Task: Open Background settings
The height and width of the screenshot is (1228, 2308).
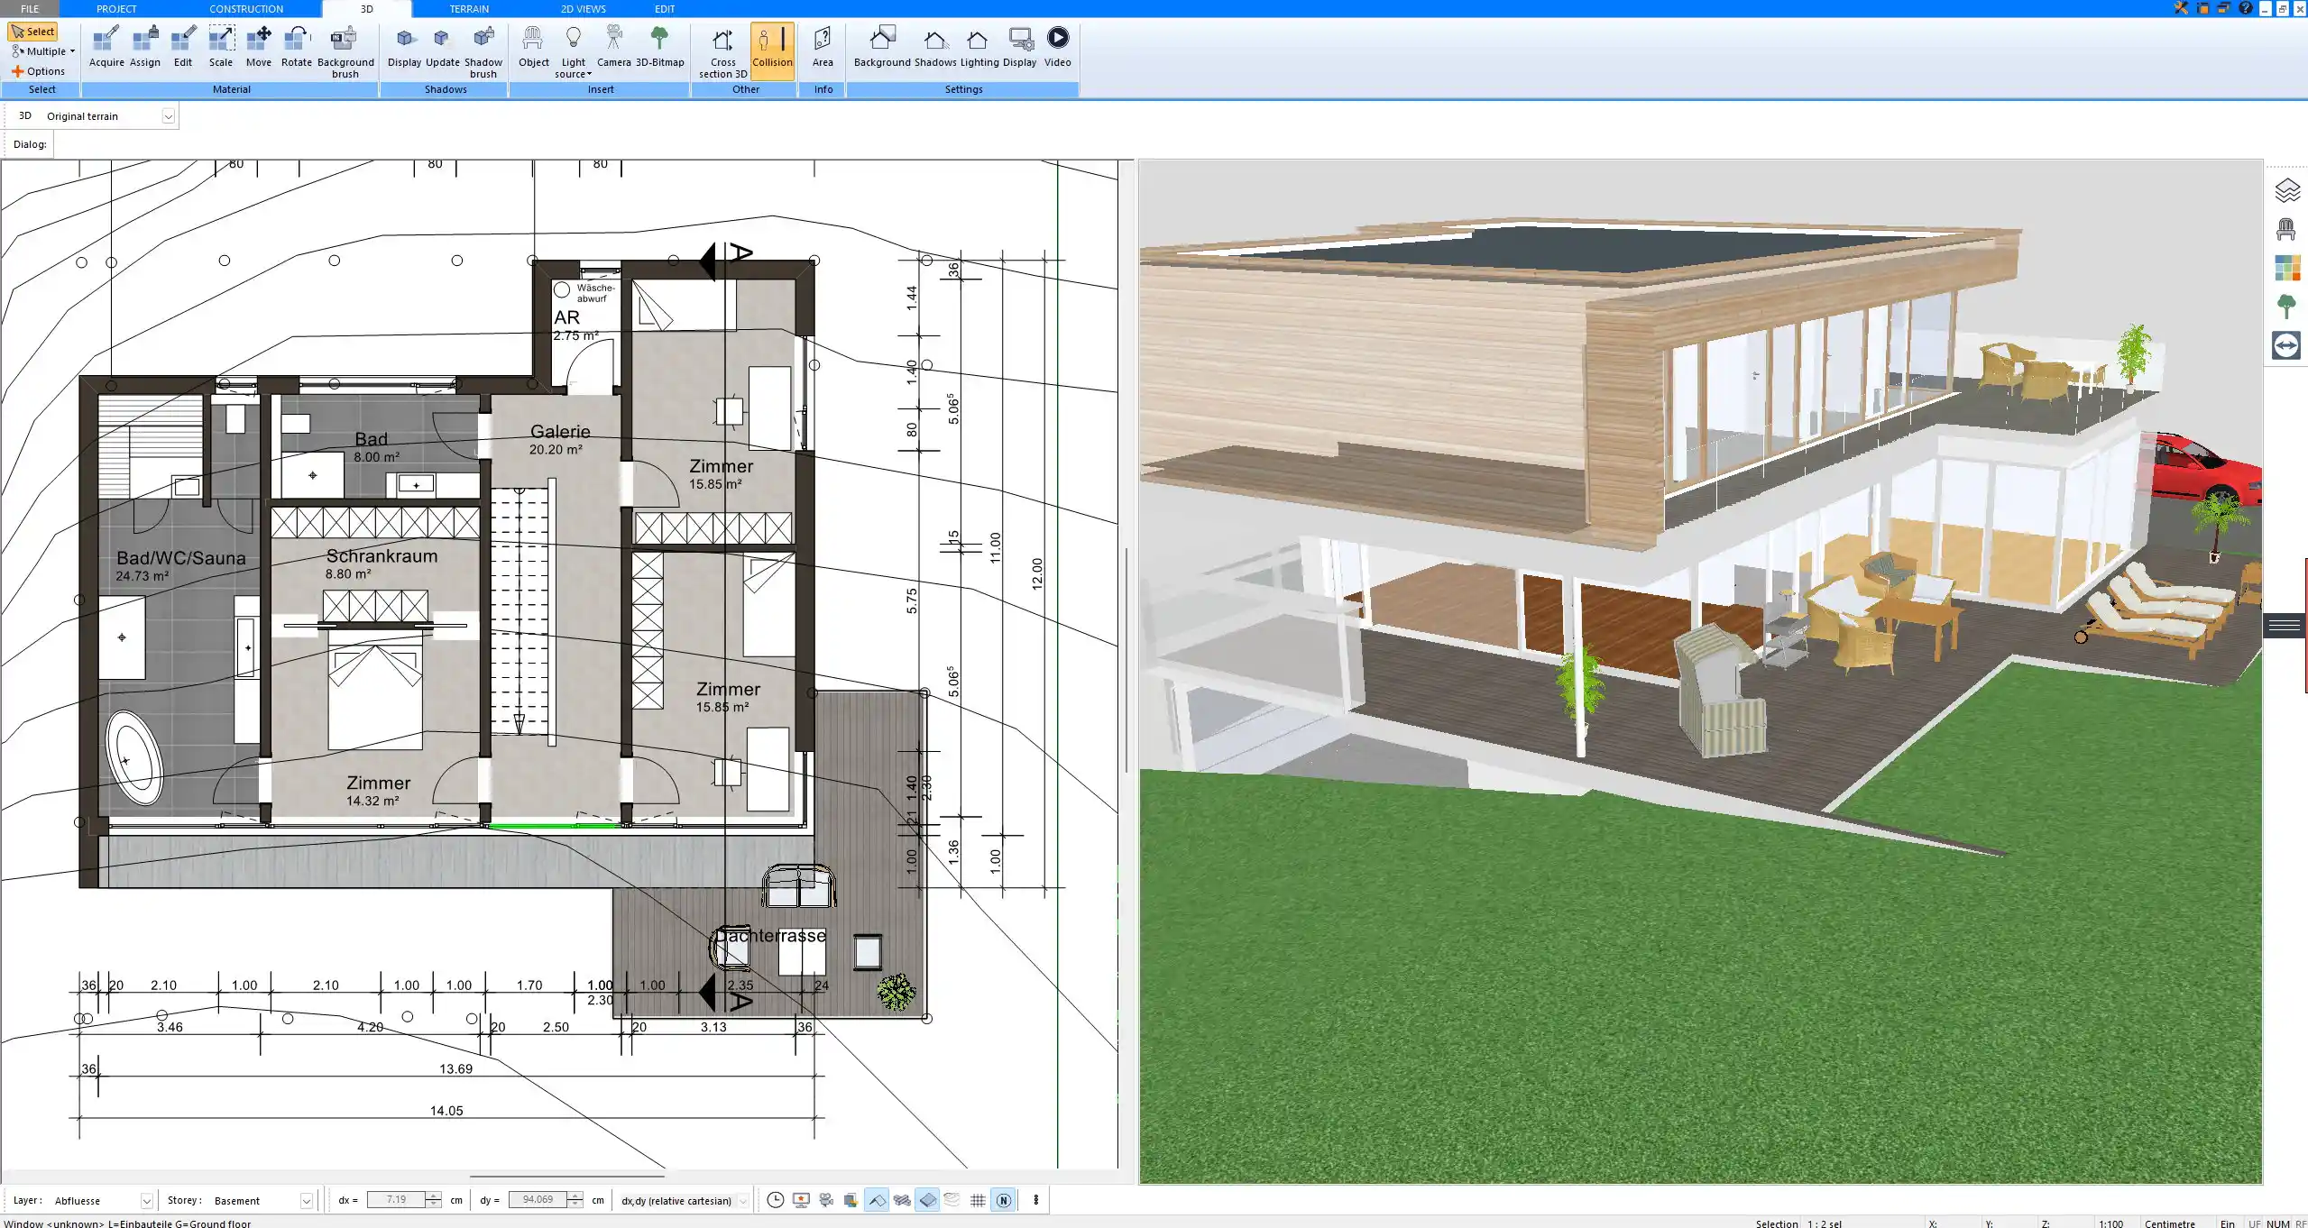Action: point(882,47)
